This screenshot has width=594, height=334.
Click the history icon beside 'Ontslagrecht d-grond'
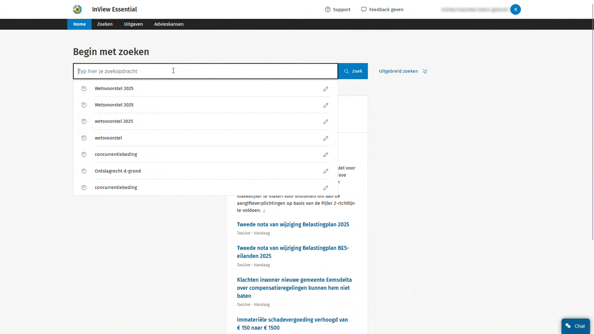[84, 171]
